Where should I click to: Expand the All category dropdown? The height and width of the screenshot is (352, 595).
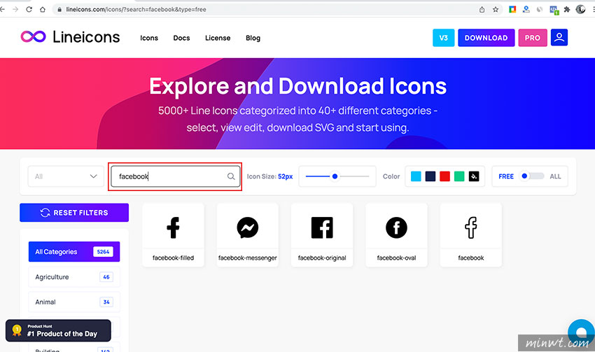point(66,176)
